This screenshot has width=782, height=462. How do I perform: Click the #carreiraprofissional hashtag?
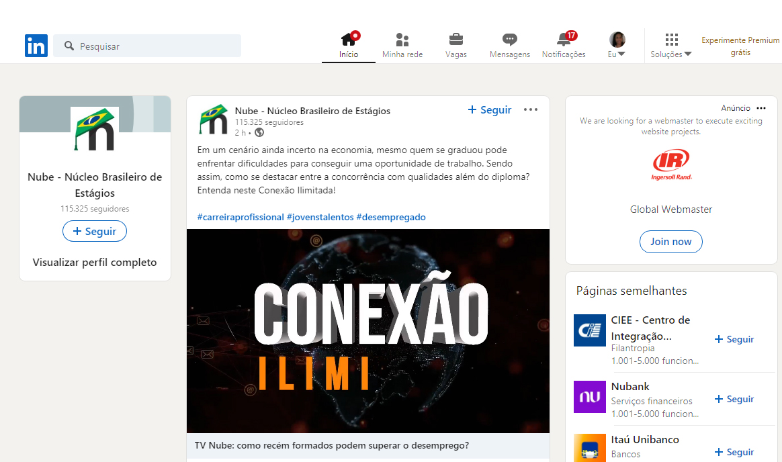[x=241, y=218]
